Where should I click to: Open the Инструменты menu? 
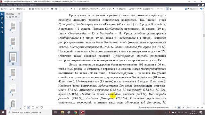click(x=23, y=5)
